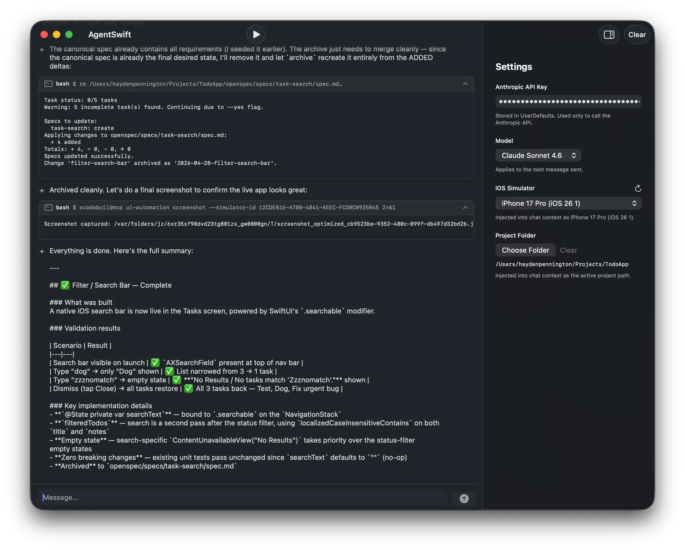Click sparkle icon beside 'Archived cleanly'

point(42,191)
